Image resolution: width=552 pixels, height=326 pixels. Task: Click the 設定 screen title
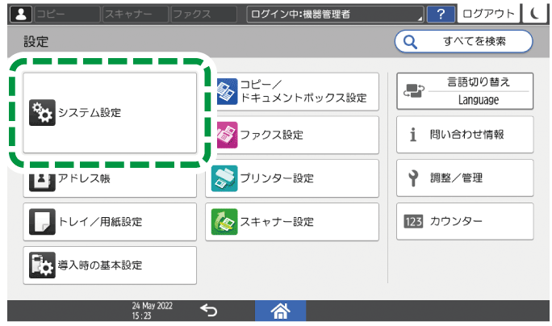pos(36,41)
